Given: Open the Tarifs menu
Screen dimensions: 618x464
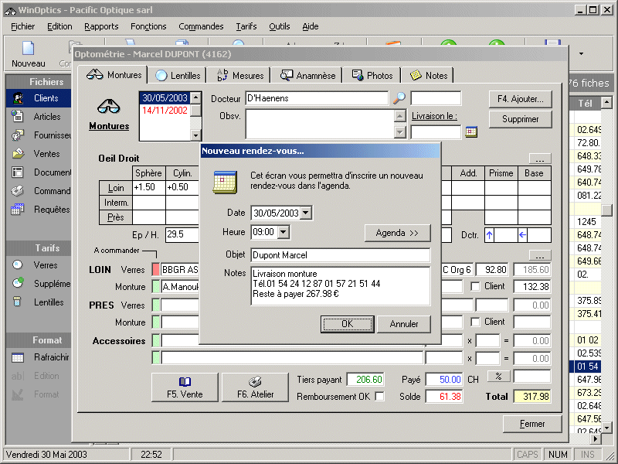Looking at the screenshot, I should (x=246, y=26).
